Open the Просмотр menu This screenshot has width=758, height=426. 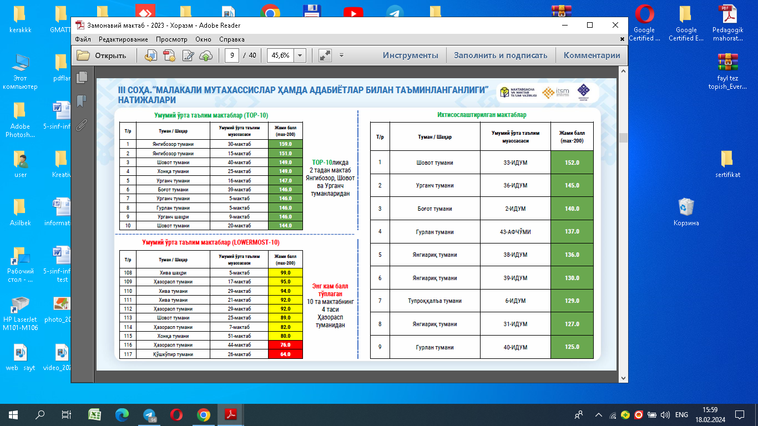171,39
